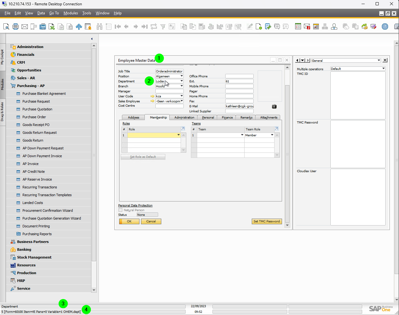Open Form Settings toolbar icon

point(259,27)
